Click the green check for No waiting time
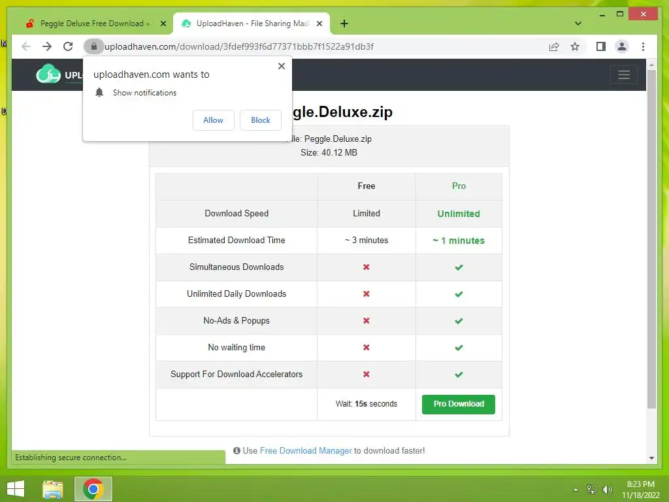The height and width of the screenshot is (502, 669). click(x=459, y=348)
